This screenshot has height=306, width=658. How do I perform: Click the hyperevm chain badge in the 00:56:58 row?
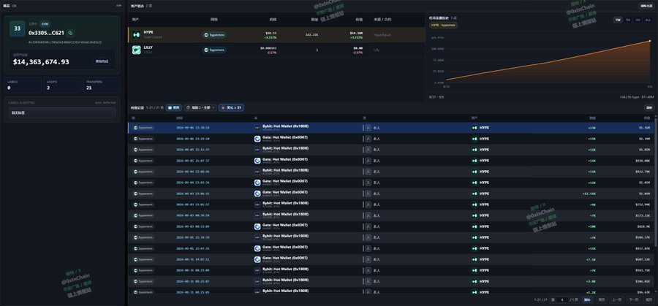point(143,215)
